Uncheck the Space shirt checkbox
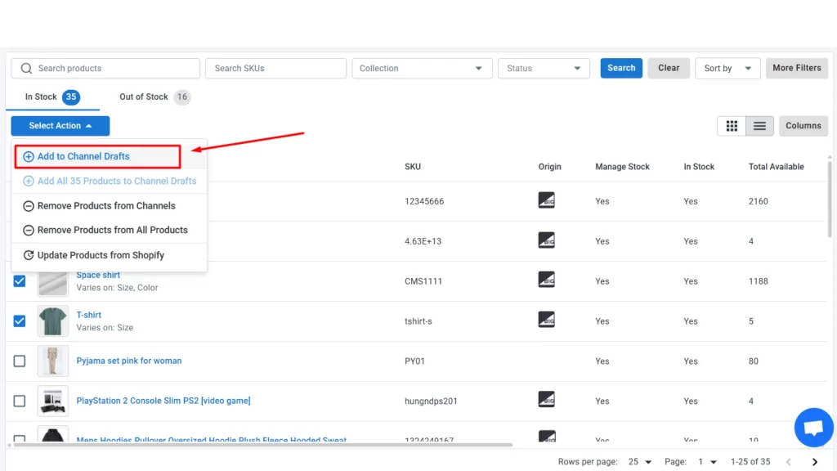This screenshot has width=837, height=471. (x=20, y=281)
